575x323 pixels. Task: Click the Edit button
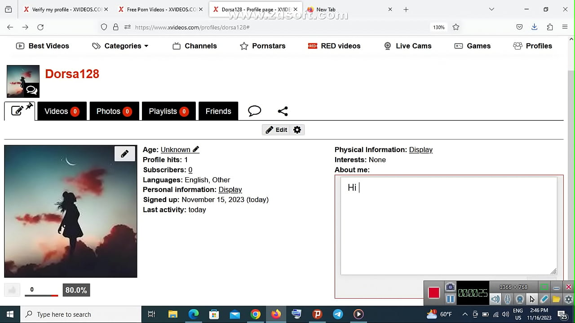coord(276,130)
